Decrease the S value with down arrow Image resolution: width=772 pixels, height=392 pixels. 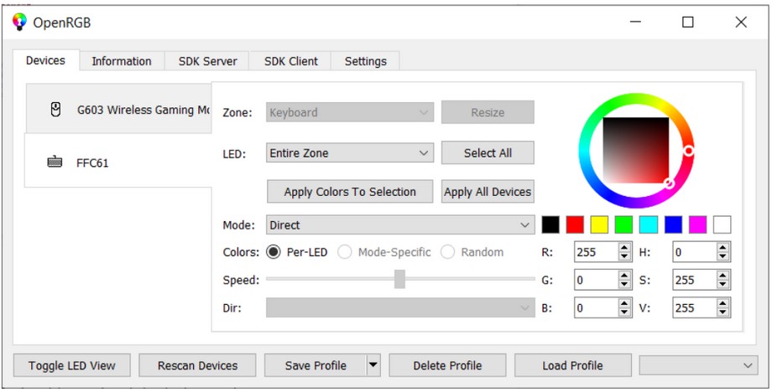722,285
